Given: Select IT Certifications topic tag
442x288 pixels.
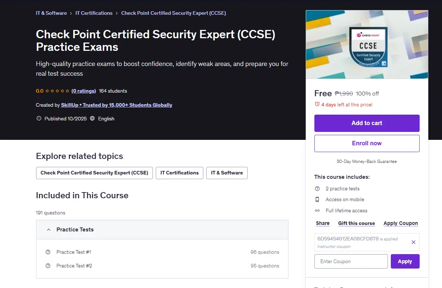Looking at the screenshot, I should [180, 173].
